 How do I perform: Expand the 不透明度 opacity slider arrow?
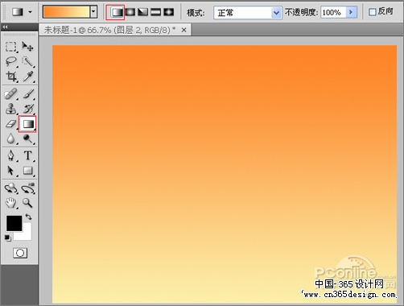[351, 12]
